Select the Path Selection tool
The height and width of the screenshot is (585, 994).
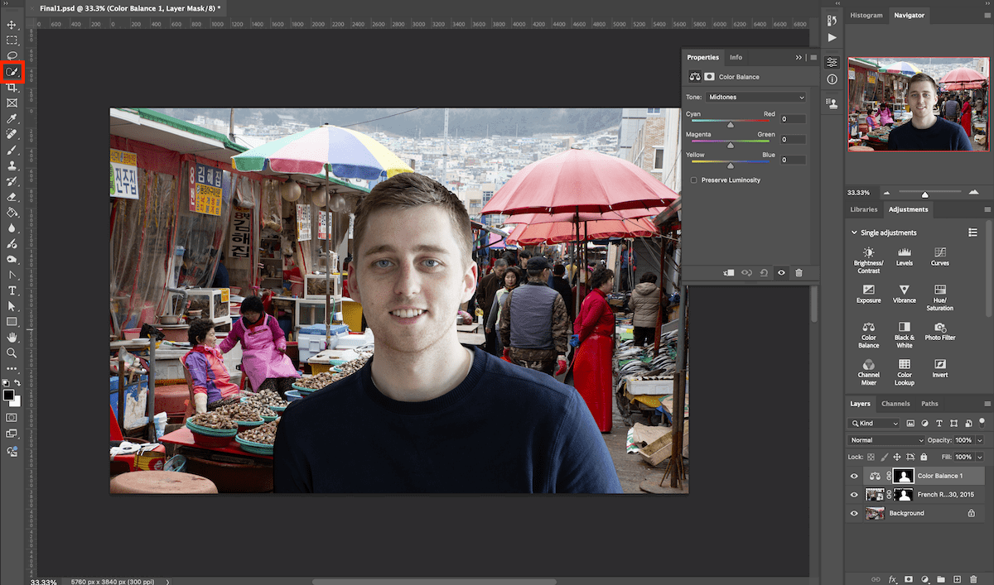pos(12,306)
